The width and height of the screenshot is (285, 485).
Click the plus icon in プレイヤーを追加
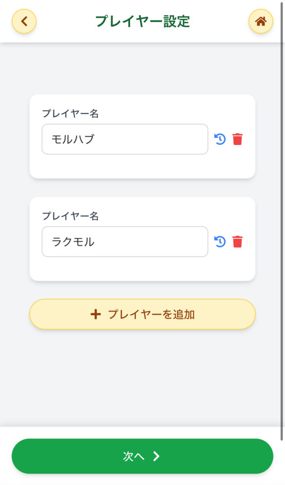click(x=95, y=314)
